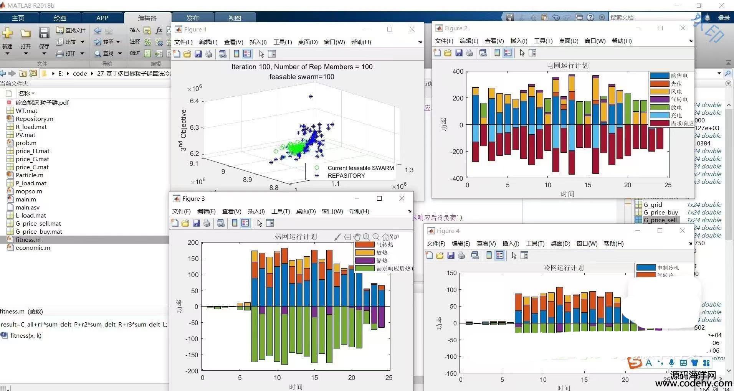This screenshot has width=734, height=391.
Task: Open Property Inspector in Figure 1 toolbar
Action: pos(272,54)
